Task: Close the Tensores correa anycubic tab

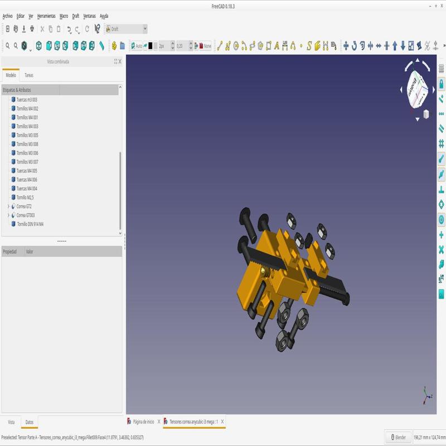Action: tap(222, 421)
